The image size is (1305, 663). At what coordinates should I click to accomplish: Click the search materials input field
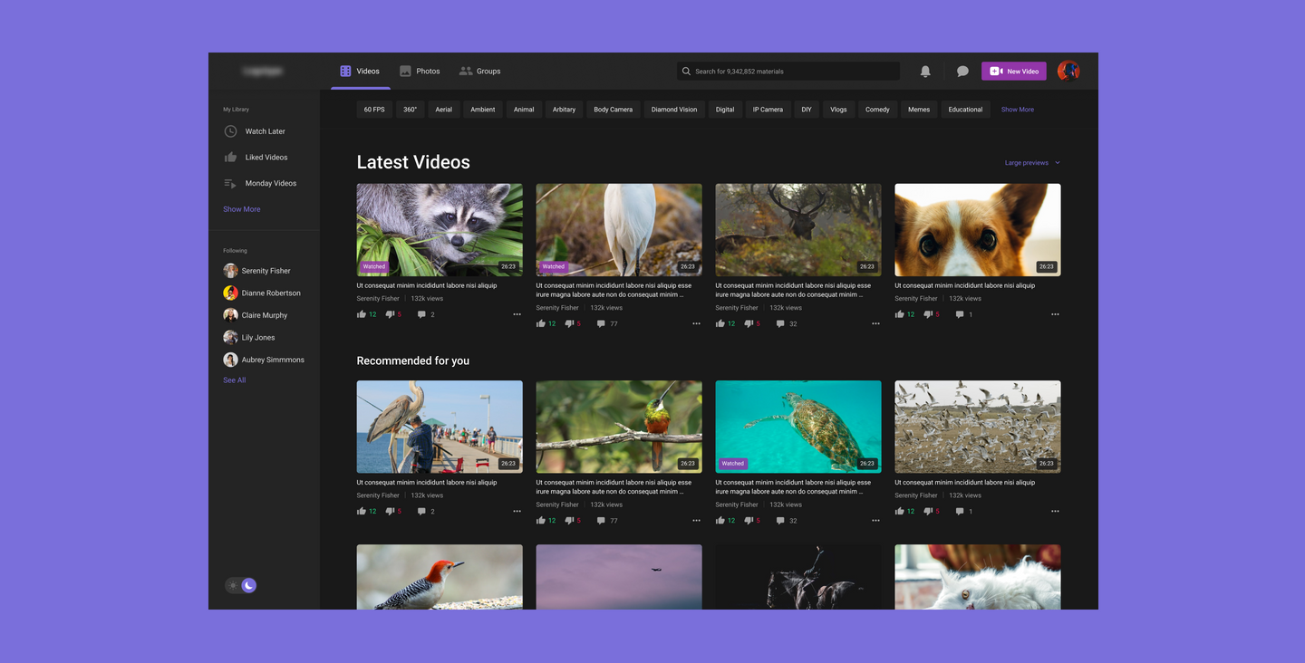[x=788, y=72]
